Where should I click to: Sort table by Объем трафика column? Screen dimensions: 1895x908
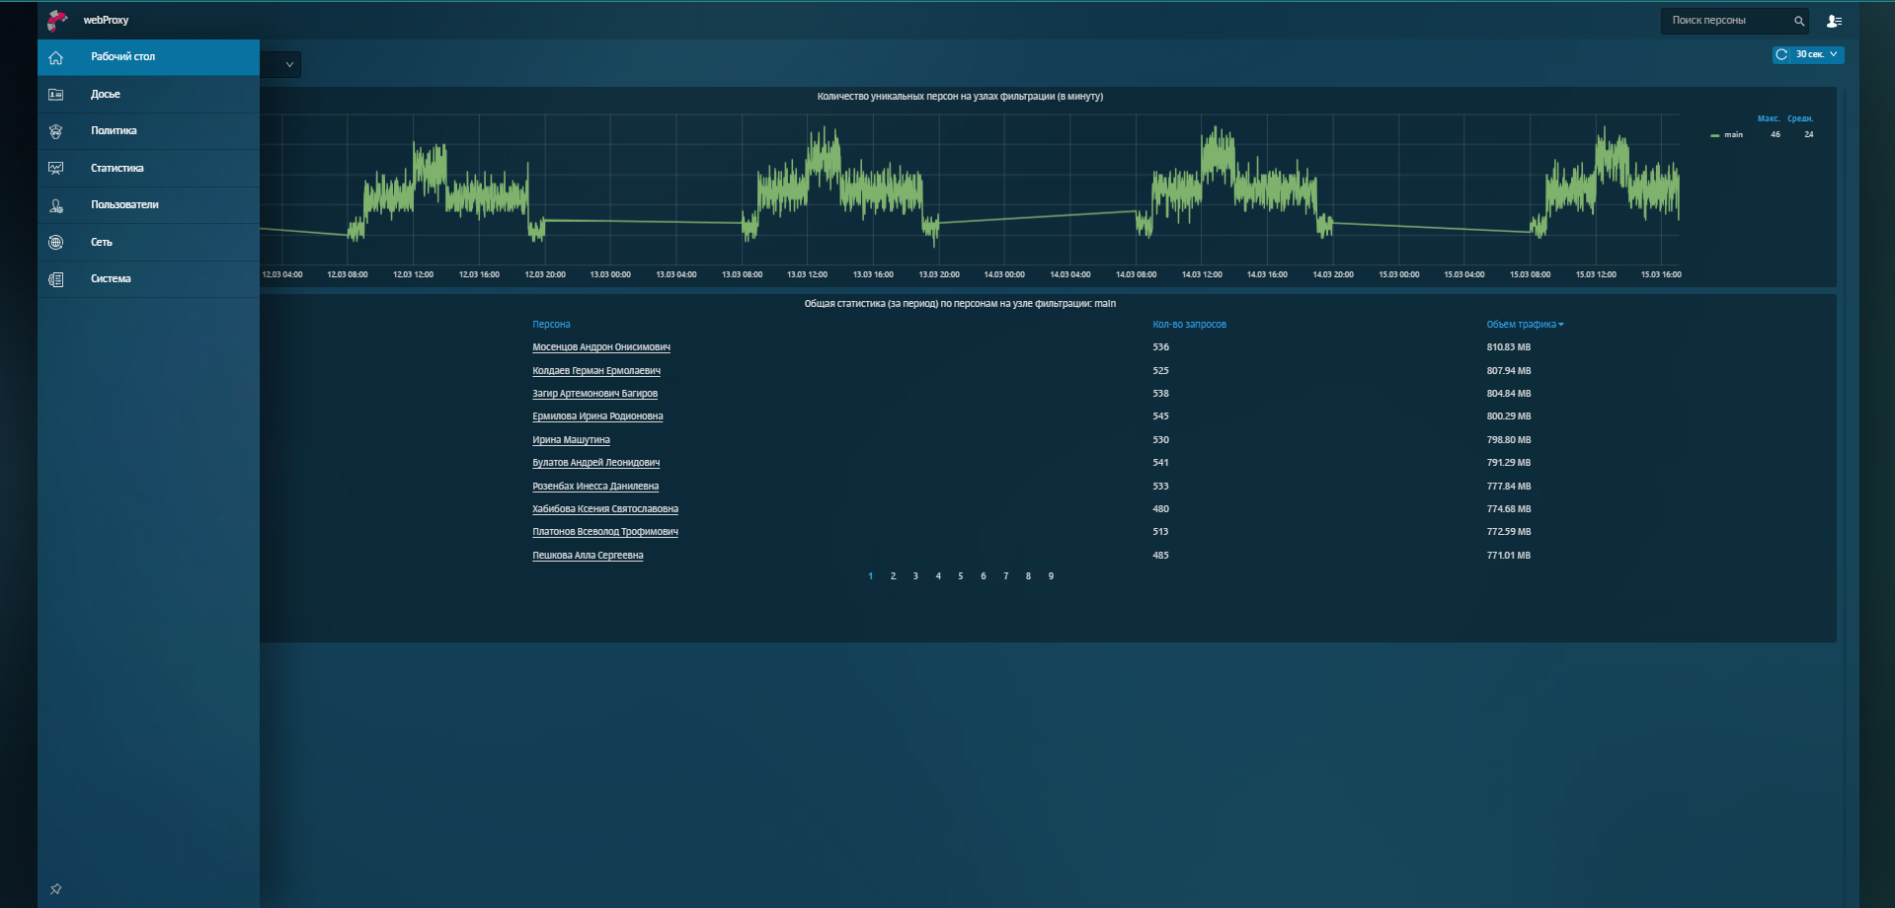(1525, 325)
